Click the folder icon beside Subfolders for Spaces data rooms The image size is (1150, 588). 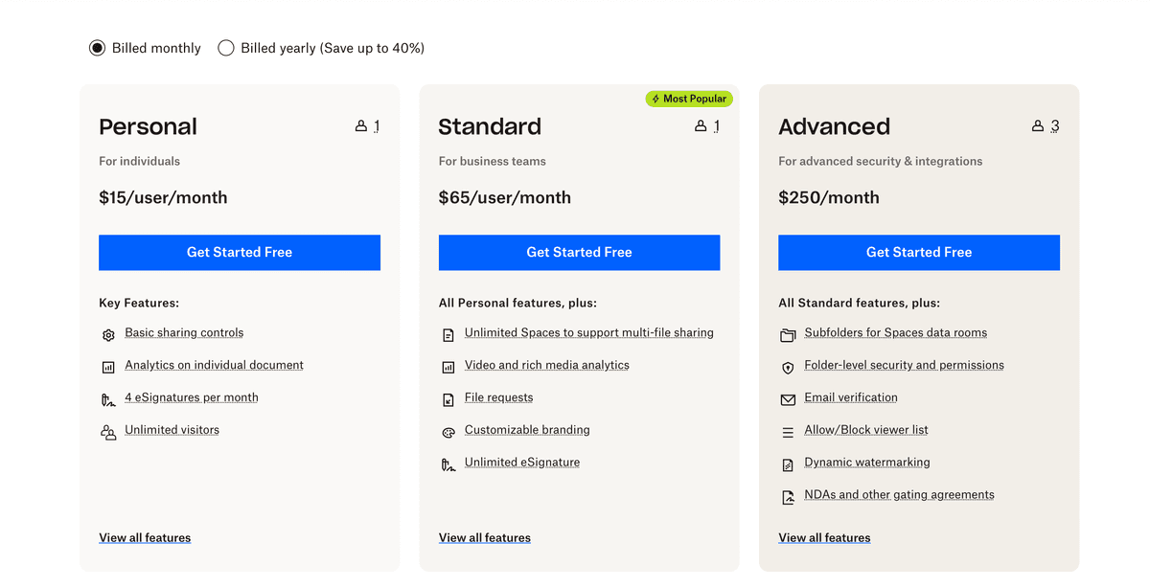click(x=787, y=335)
